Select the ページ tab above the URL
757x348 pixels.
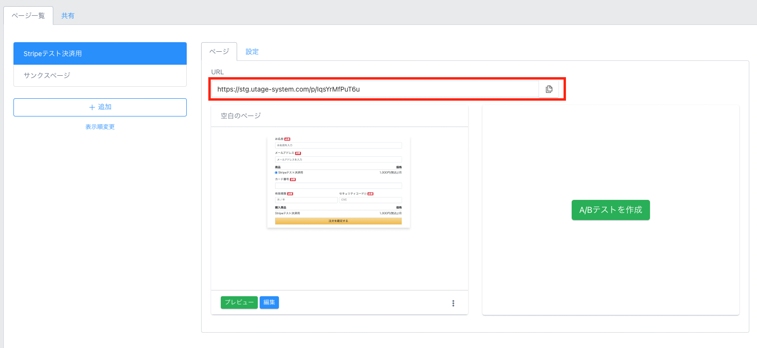219,52
